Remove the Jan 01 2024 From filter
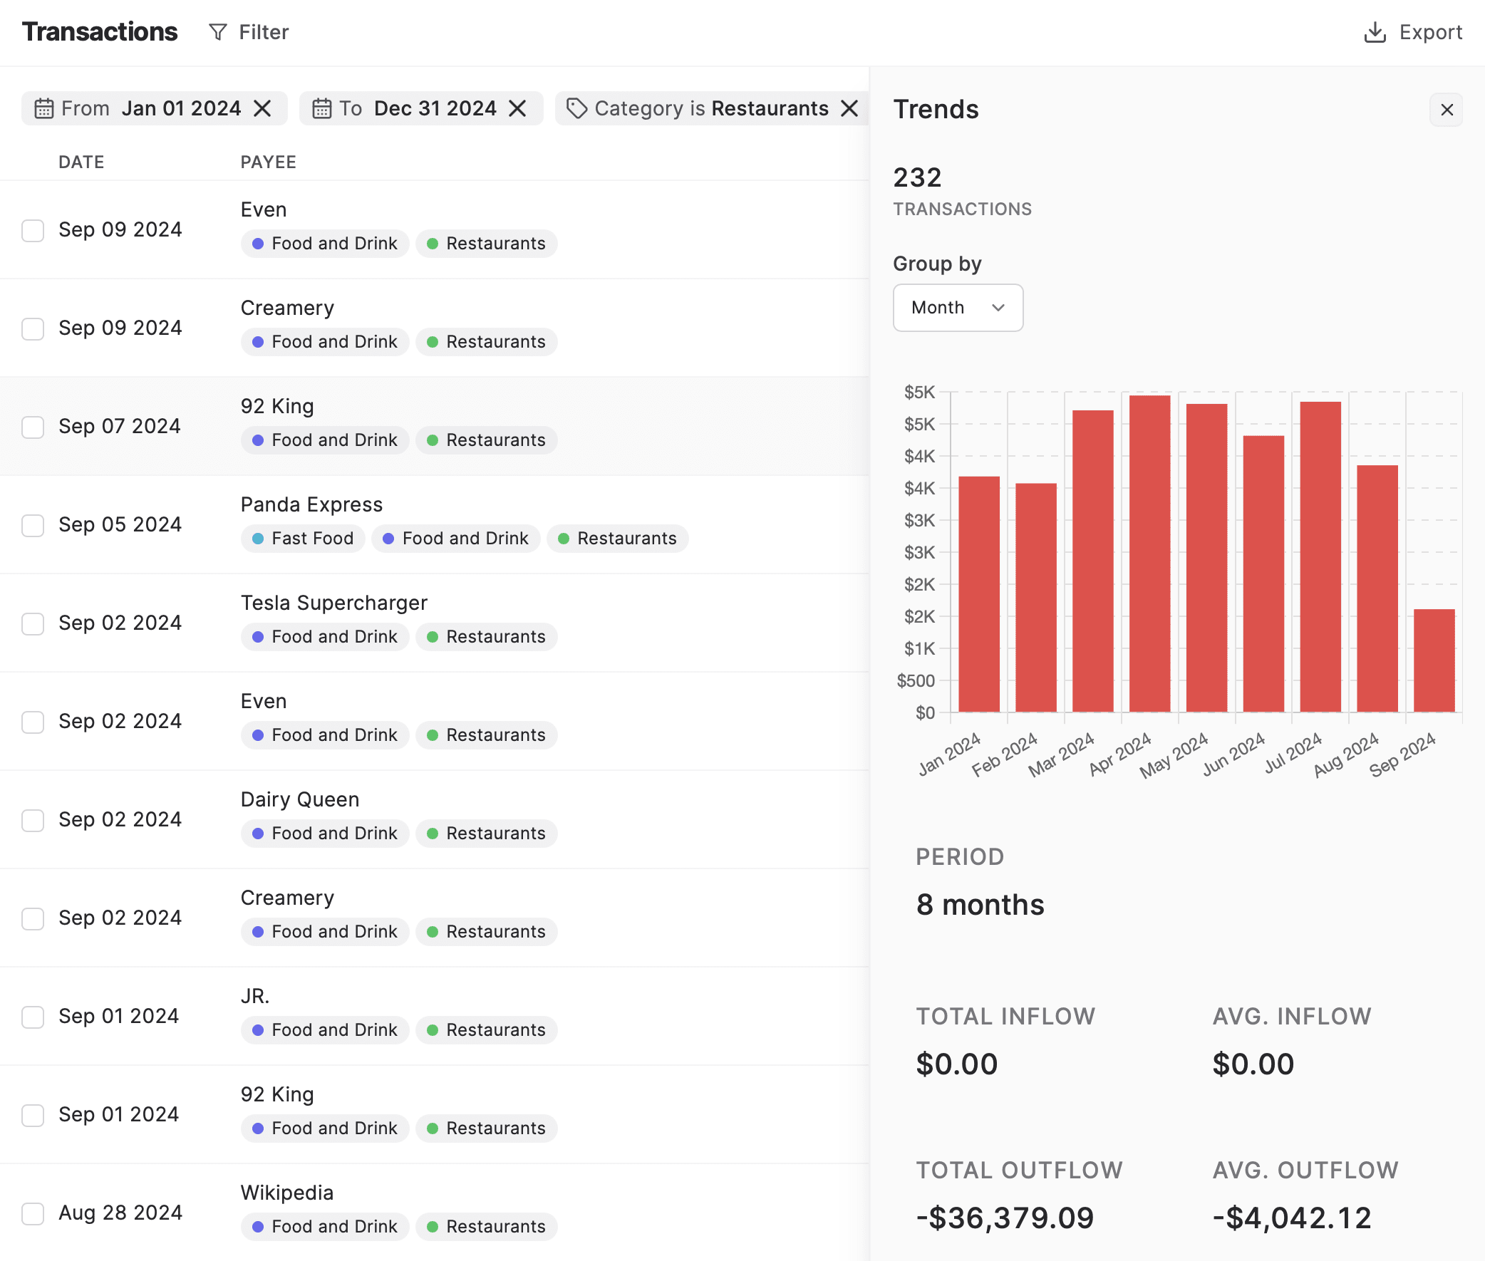1485x1261 pixels. pos(263,108)
